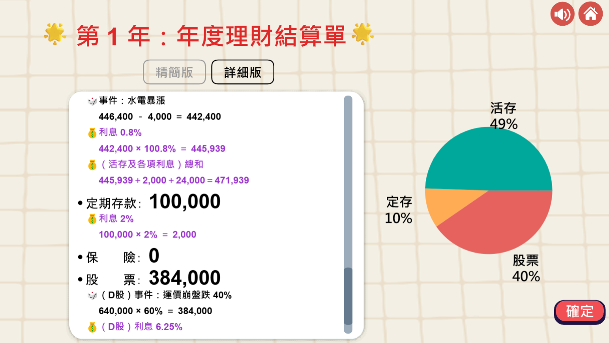Click the scrollbar thumb in the detail panel
609x343 pixels.
[348, 296]
